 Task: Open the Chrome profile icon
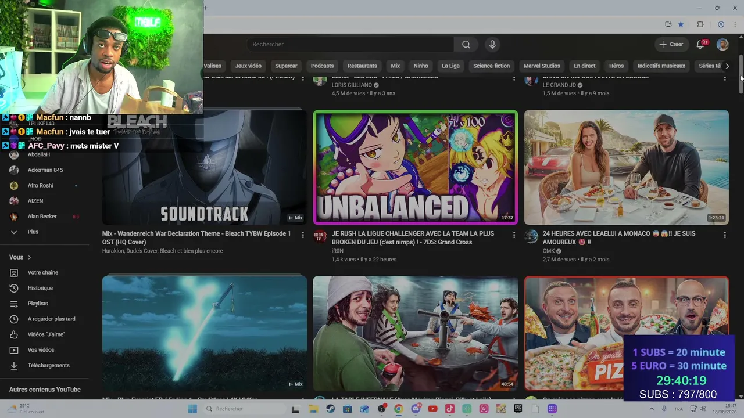(x=721, y=24)
